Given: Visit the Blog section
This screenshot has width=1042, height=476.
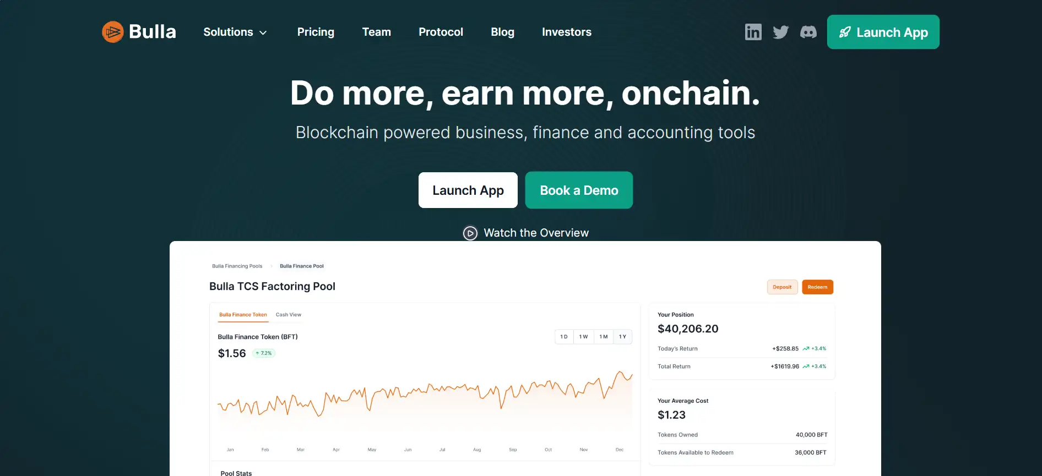Looking at the screenshot, I should point(502,32).
